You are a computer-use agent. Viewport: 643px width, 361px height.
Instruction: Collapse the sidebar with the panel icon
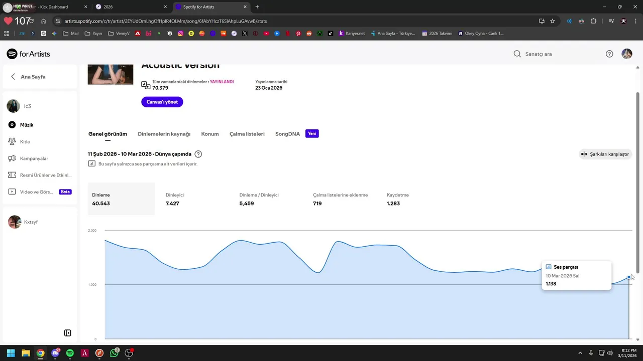tap(68, 333)
